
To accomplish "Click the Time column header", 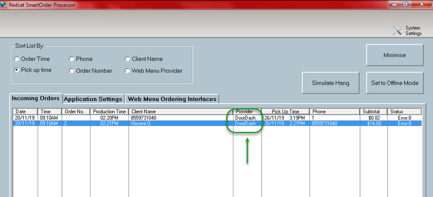I will [x=49, y=111].
